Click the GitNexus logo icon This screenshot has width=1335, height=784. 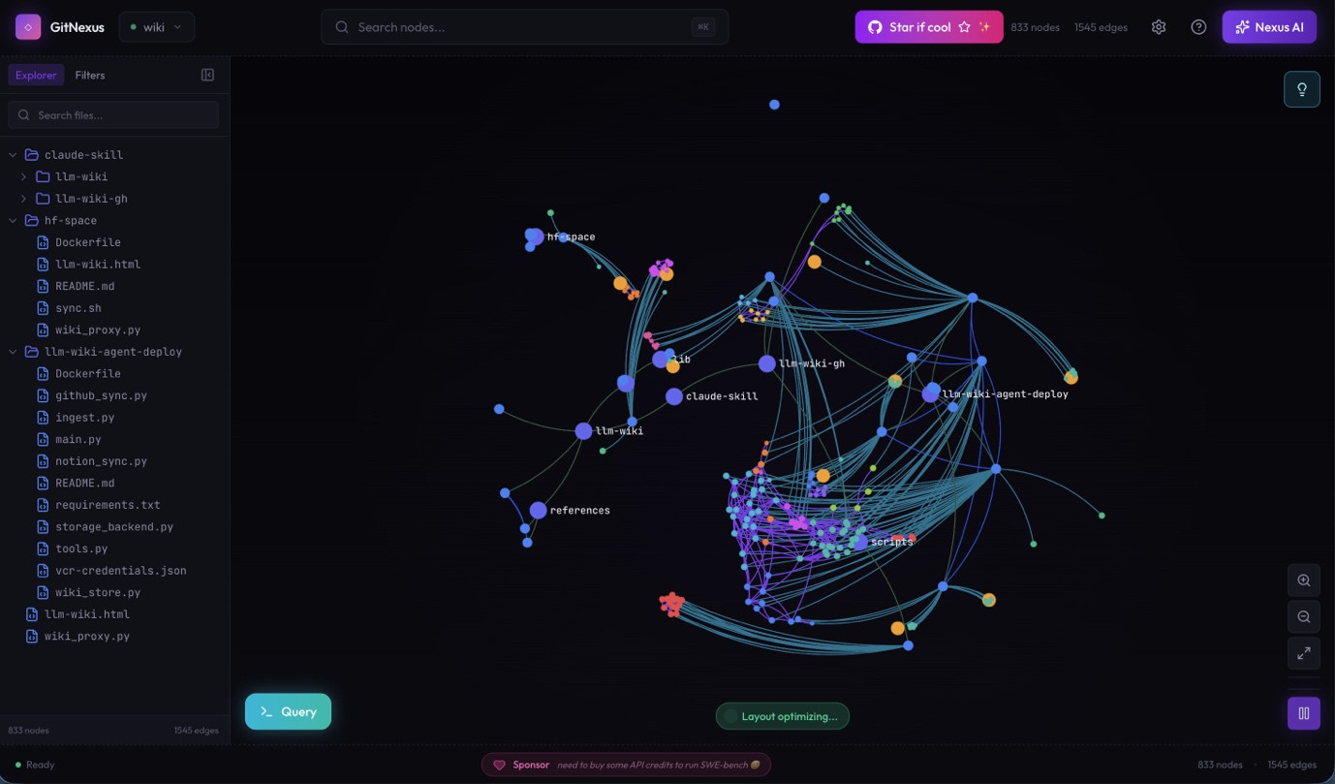coord(28,27)
